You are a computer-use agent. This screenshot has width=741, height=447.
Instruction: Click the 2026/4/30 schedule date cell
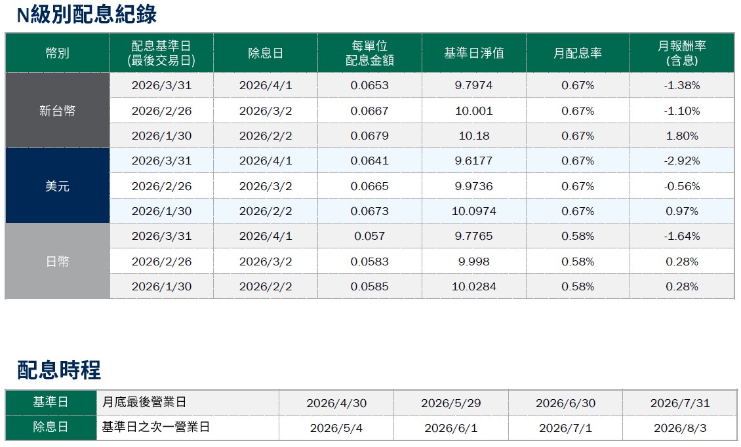336,403
